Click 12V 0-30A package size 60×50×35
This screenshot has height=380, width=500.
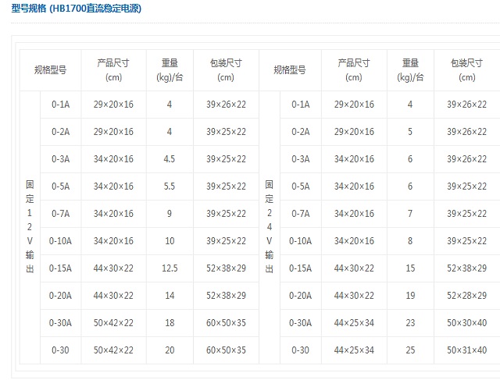point(226,323)
